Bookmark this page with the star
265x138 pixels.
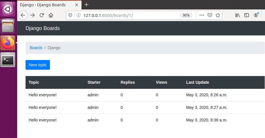point(218,15)
